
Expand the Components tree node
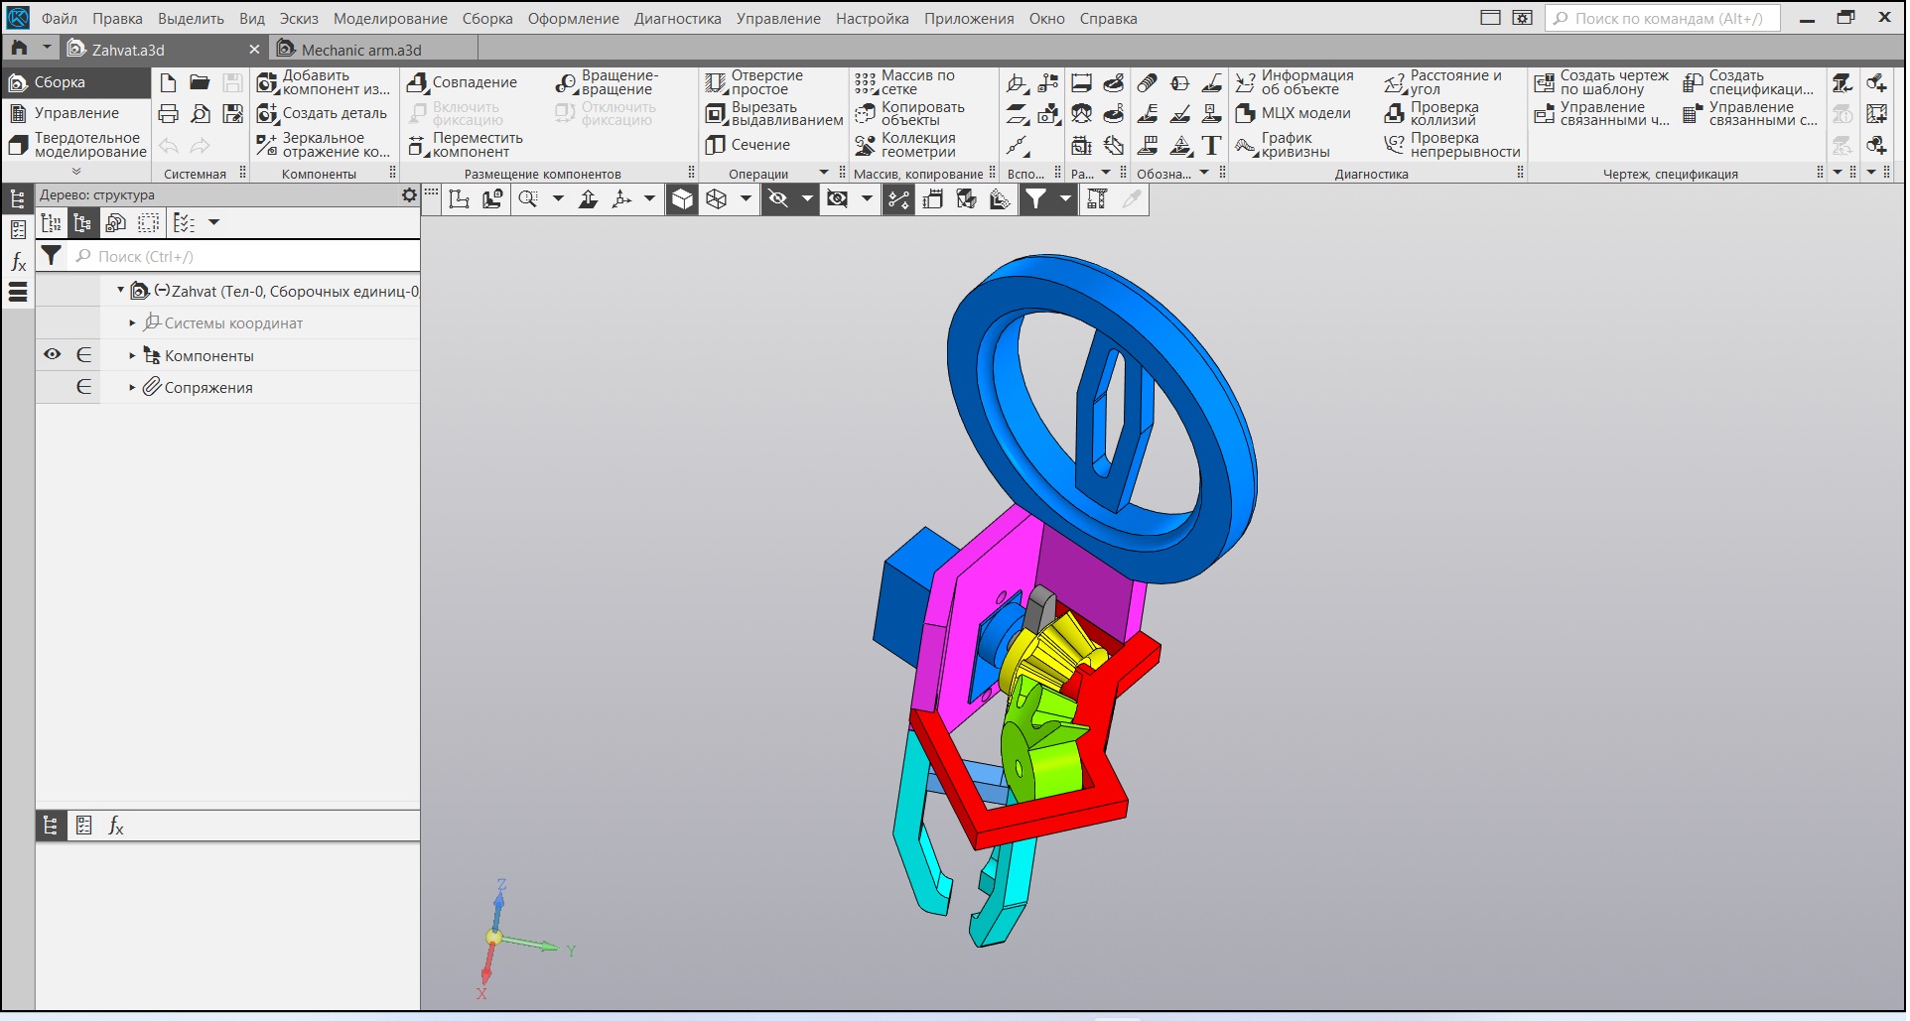132,355
